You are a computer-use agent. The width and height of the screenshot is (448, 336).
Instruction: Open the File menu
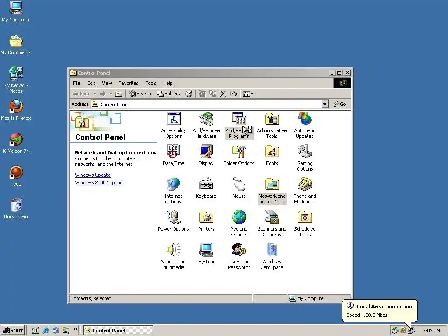77,83
